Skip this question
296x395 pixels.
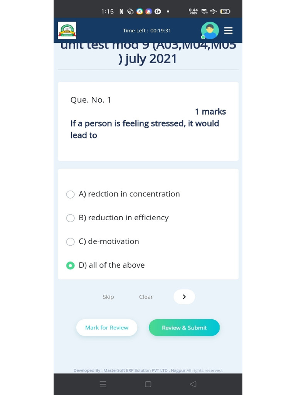(x=108, y=297)
